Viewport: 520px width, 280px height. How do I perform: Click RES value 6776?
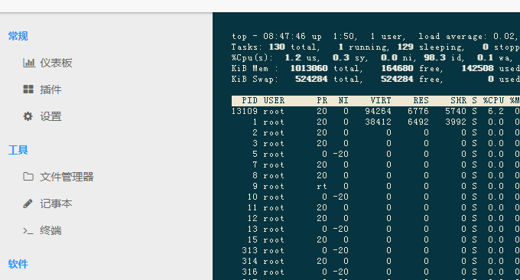[x=418, y=111]
